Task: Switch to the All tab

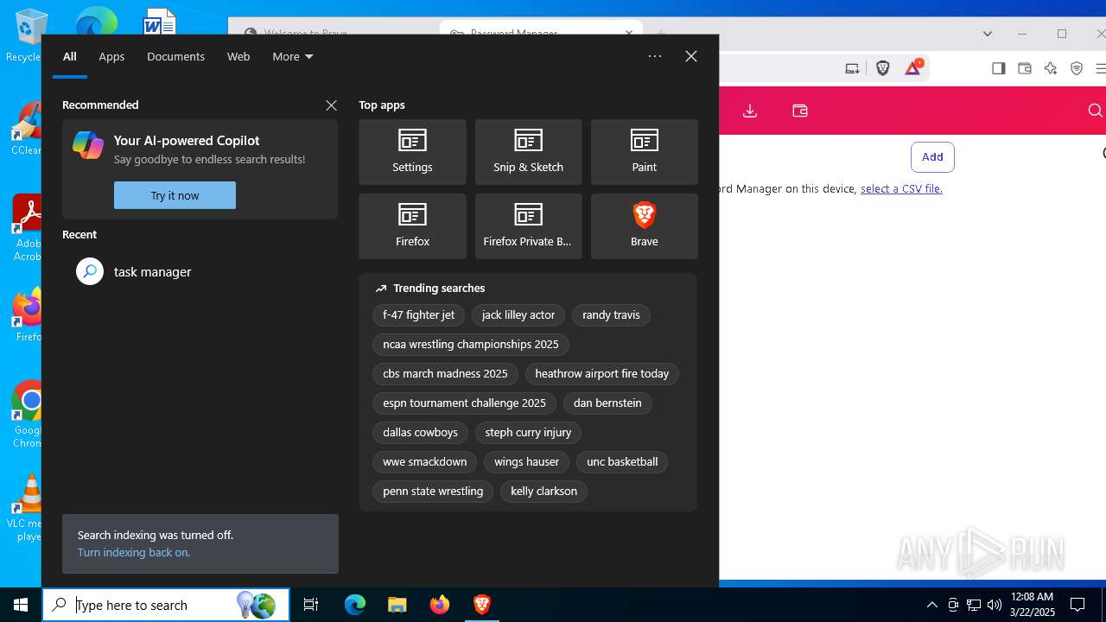Action: click(70, 56)
